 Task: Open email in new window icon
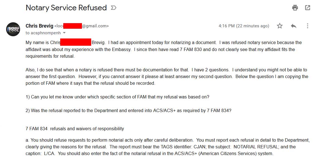click(x=307, y=8)
